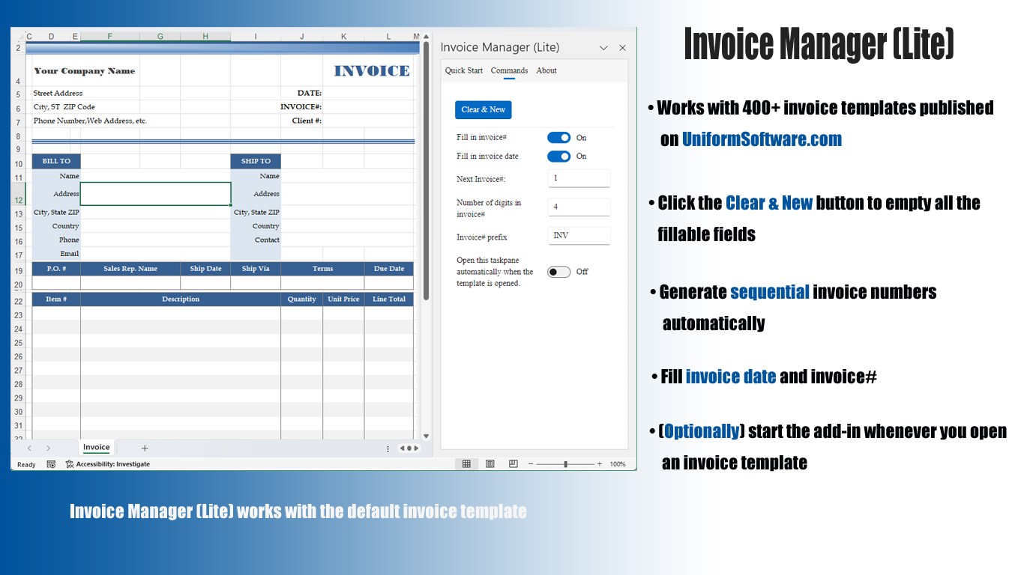
Task: Select row 12 header
Action: tap(18, 194)
